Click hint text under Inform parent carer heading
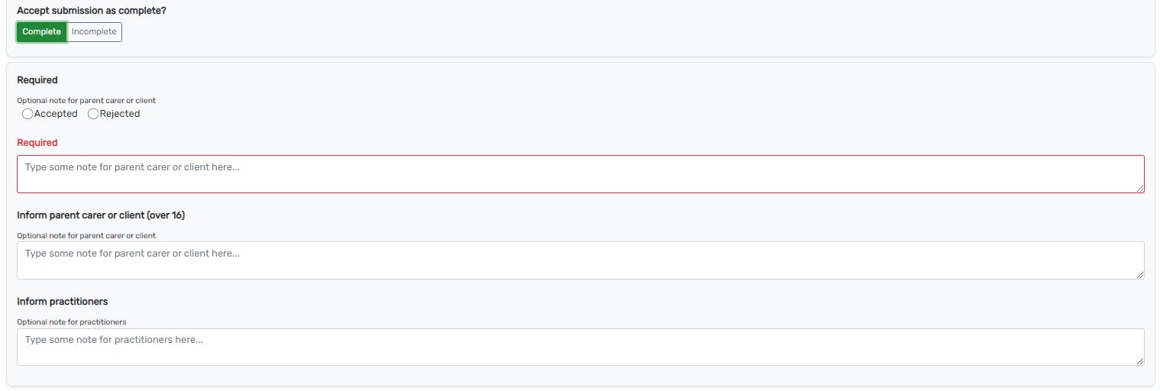1160x391 pixels. [86, 236]
